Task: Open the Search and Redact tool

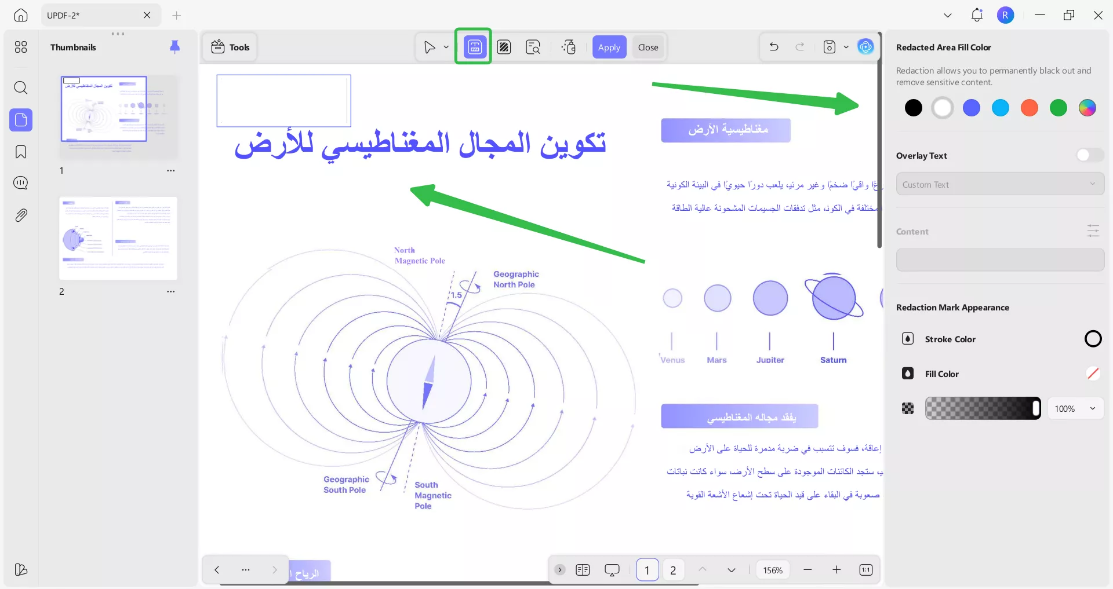Action: (x=532, y=47)
